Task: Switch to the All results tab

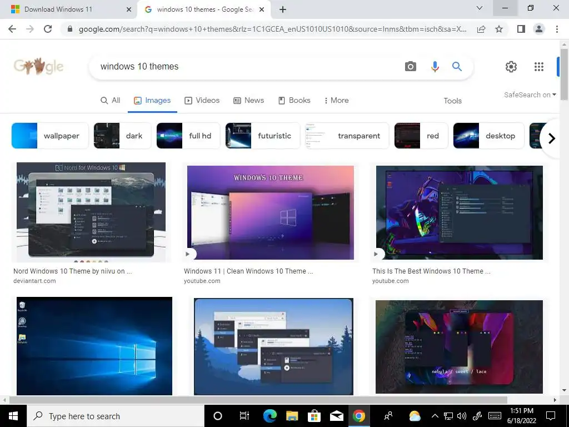Action: point(111,101)
